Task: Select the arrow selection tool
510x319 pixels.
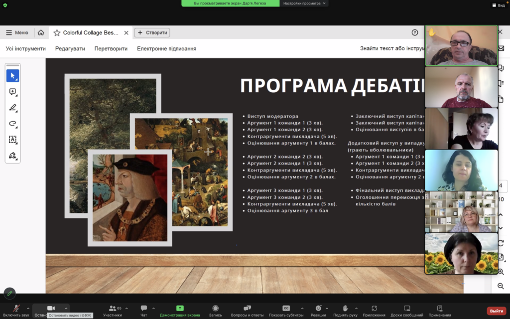Action: (12, 76)
